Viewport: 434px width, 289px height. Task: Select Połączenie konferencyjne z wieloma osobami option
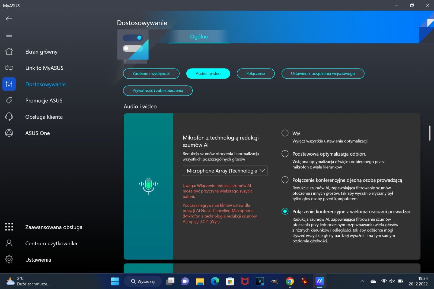[x=285, y=211]
